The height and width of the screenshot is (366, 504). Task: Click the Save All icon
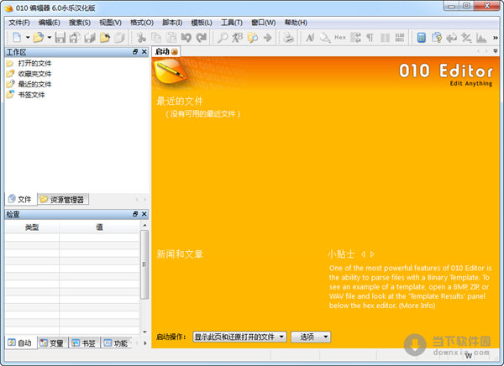coord(90,38)
